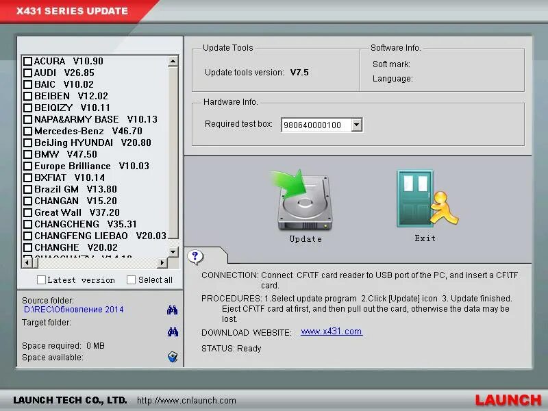
Task: Tick the BXFIAT V10.14 checkbox
Action: pos(27,177)
